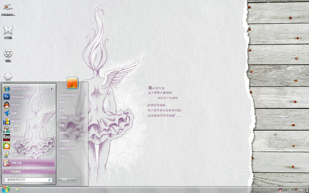Viewport: 309px width, 193px height.
Task: Open Administrator personal folder link
Action: [67, 95]
